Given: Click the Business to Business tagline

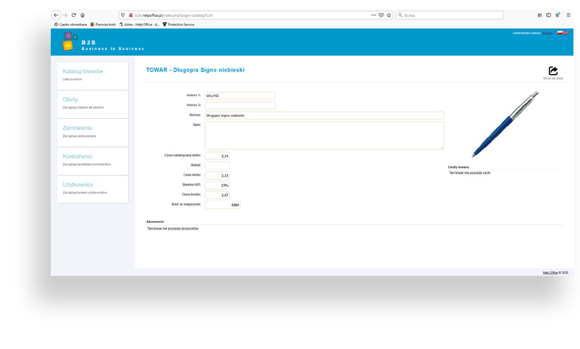Looking at the screenshot, I should tap(113, 49).
